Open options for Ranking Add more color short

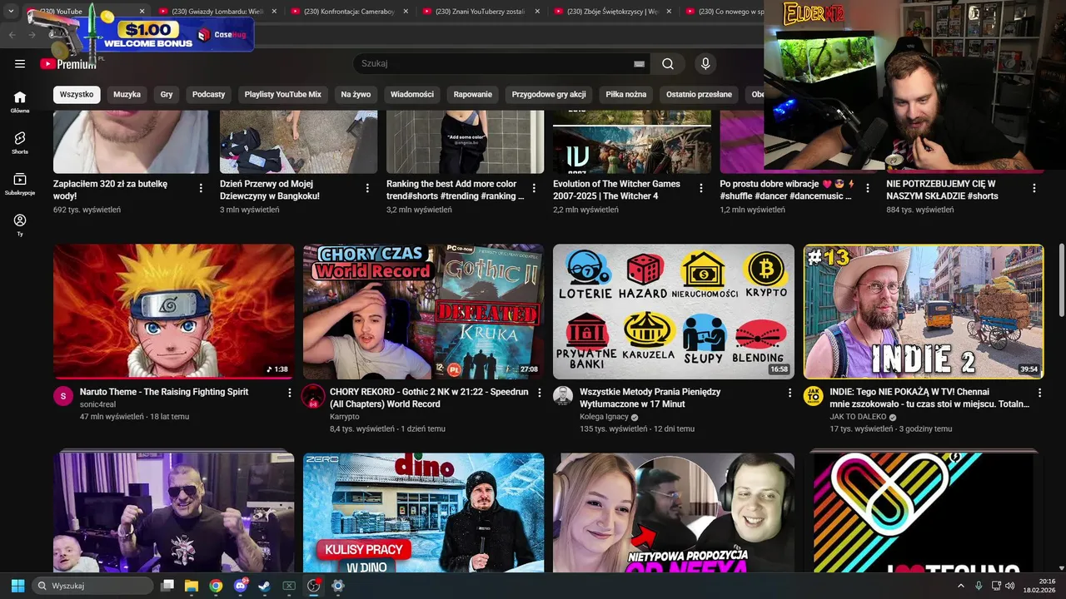click(x=534, y=188)
